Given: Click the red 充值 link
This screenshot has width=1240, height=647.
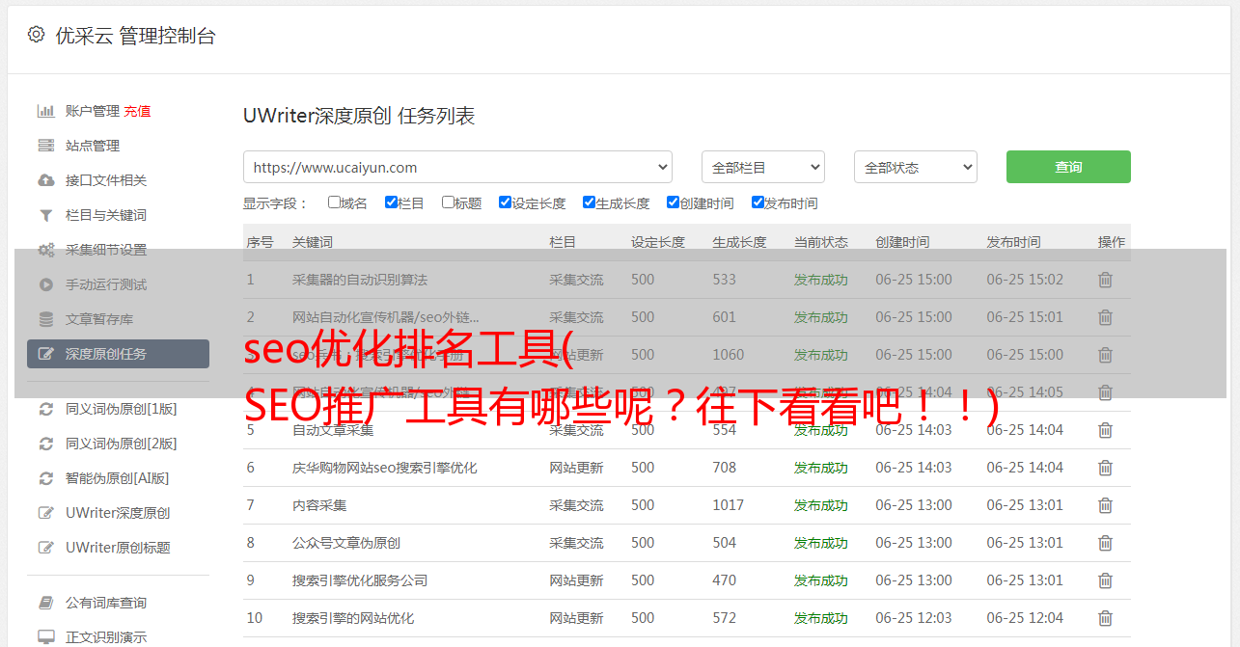Looking at the screenshot, I should pos(137,111).
